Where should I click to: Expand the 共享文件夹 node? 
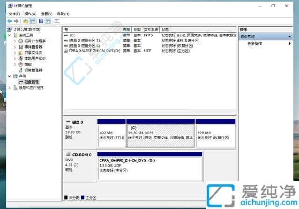click(15, 53)
